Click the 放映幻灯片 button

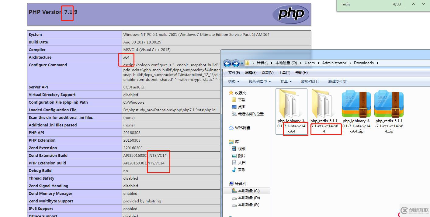[x=310, y=81]
